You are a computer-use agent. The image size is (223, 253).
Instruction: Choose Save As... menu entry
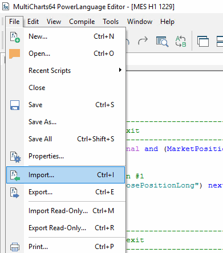click(x=66, y=122)
